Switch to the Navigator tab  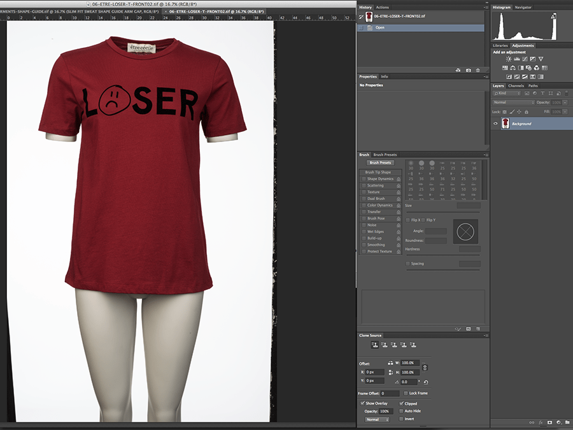tap(522, 7)
